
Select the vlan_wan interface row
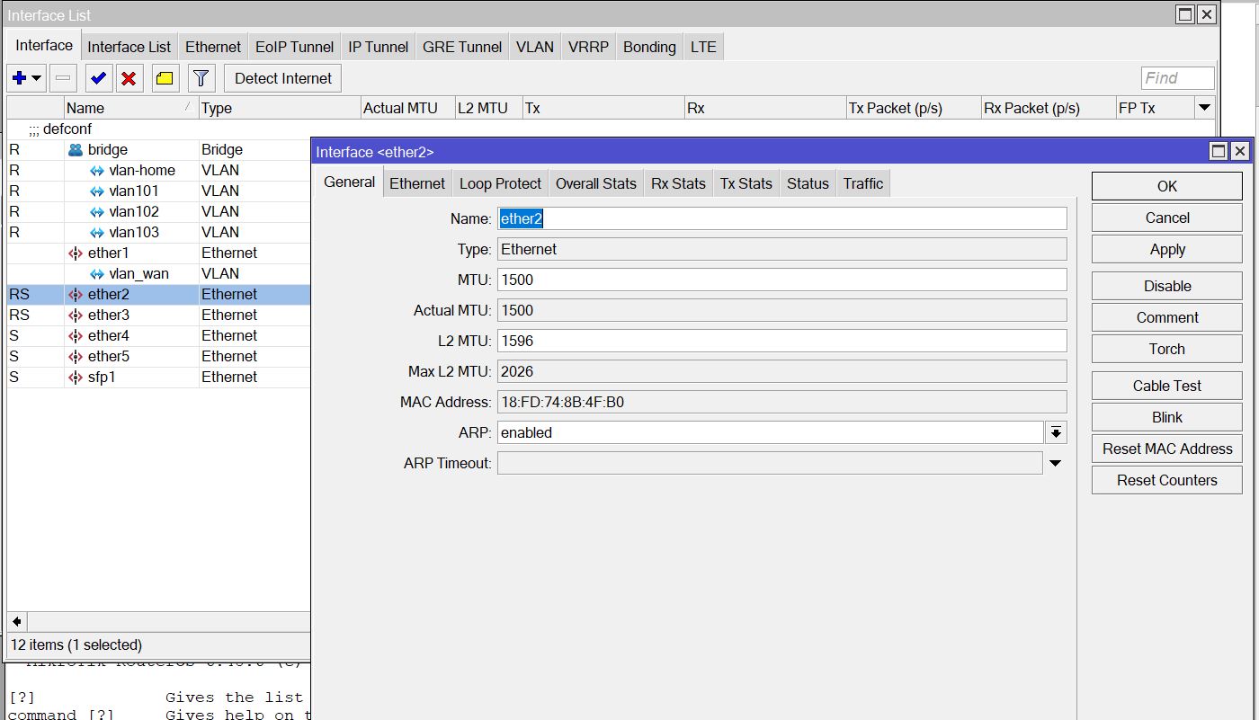click(138, 274)
